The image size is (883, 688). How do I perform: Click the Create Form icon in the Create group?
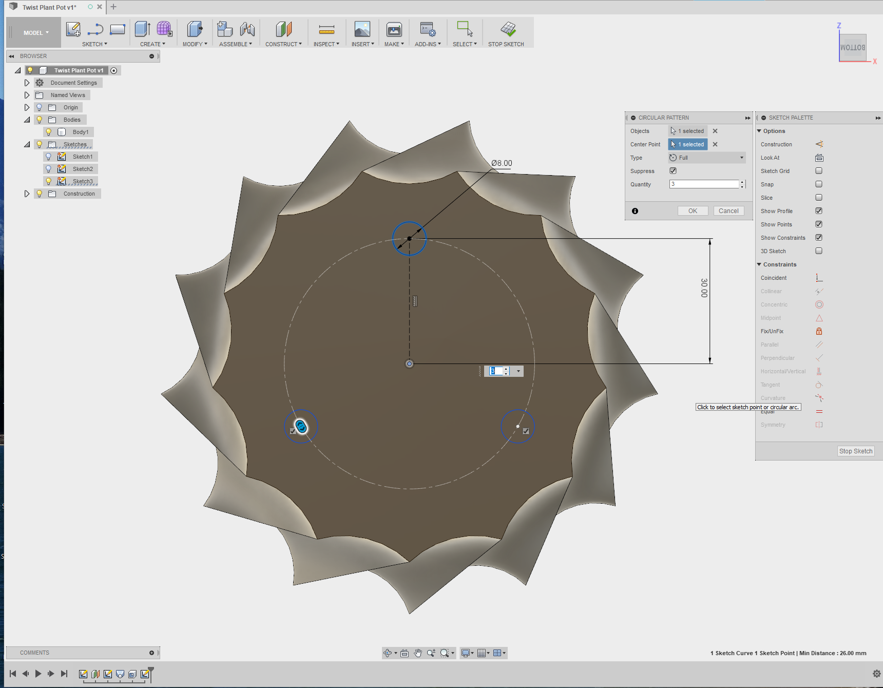point(164,29)
